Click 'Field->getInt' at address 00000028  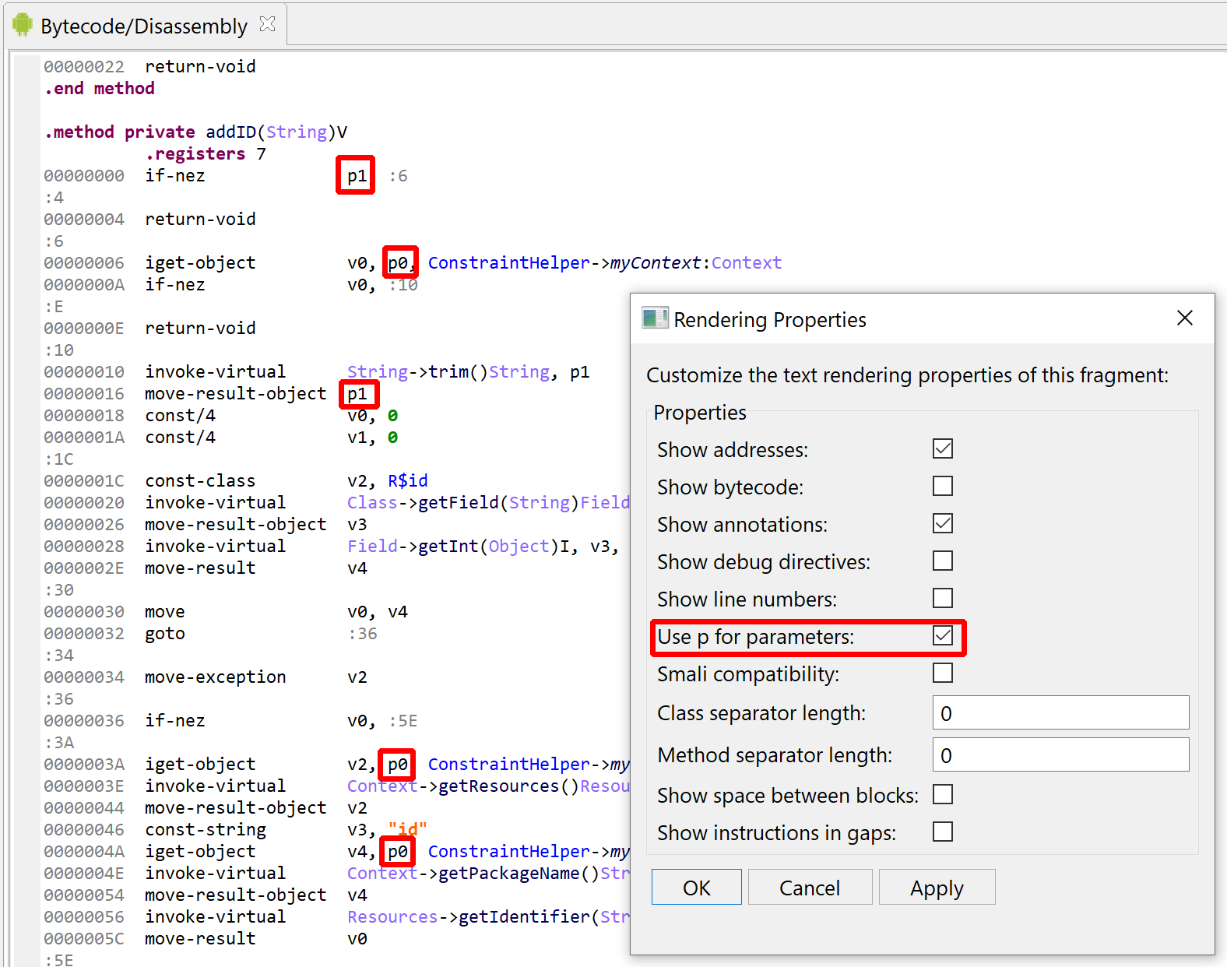tap(413, 546)
